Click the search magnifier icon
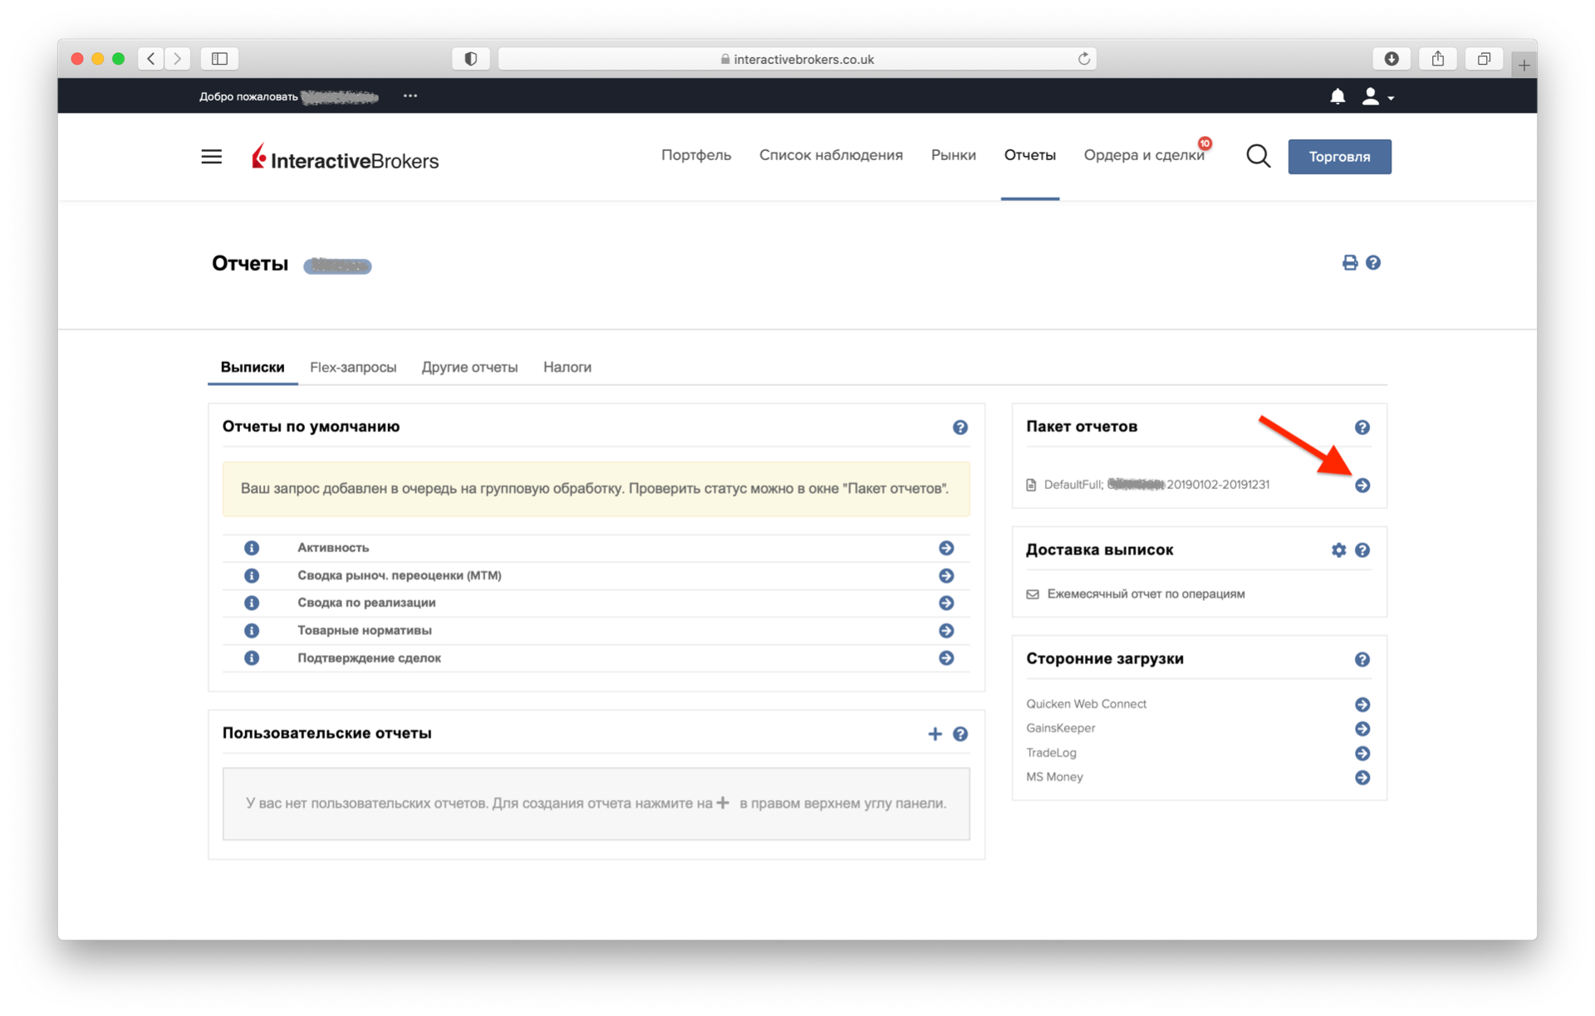Image resolution: width=1595 pixels, height=1016 pixels. point(1258,155)
